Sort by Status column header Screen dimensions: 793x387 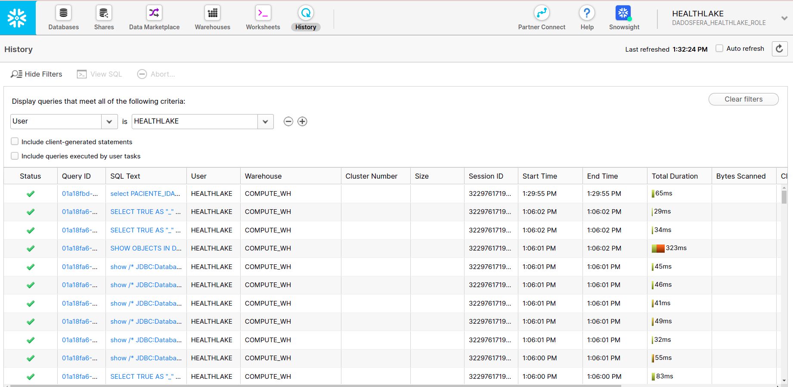coord(31,176)
